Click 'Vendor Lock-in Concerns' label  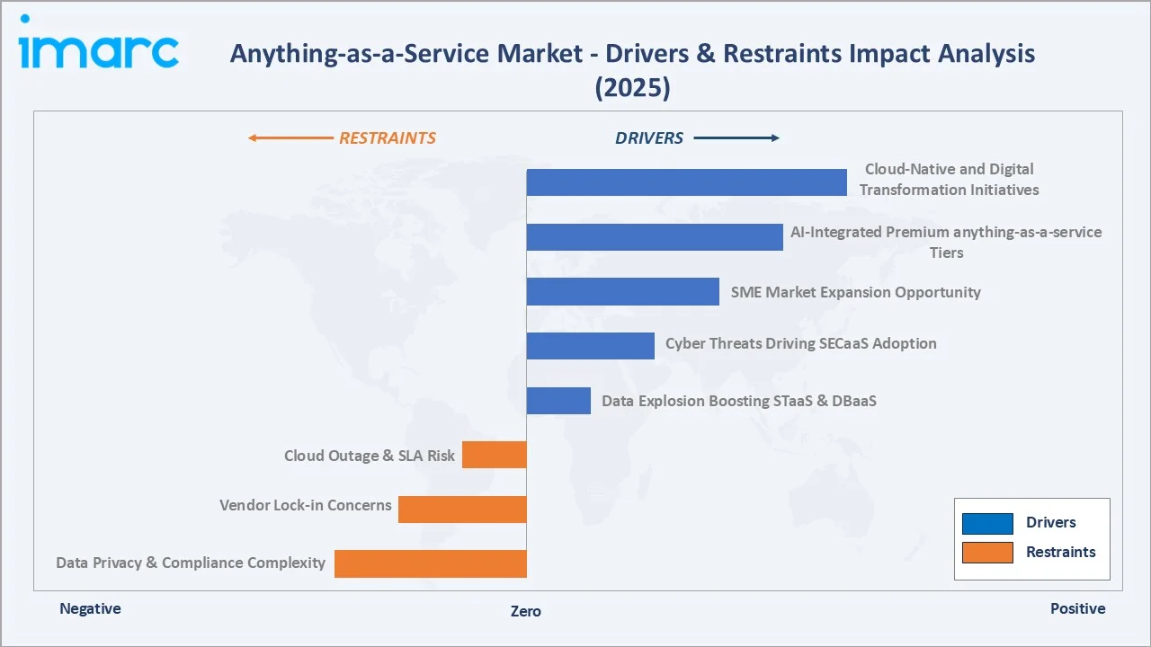tap(305, 505)
